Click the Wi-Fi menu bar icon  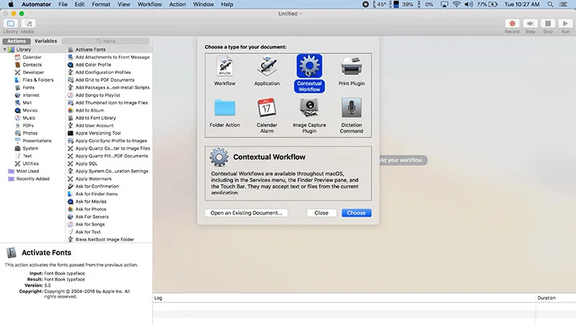(456, 4)
